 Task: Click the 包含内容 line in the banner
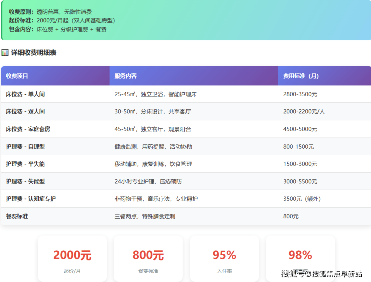(58, 30)
